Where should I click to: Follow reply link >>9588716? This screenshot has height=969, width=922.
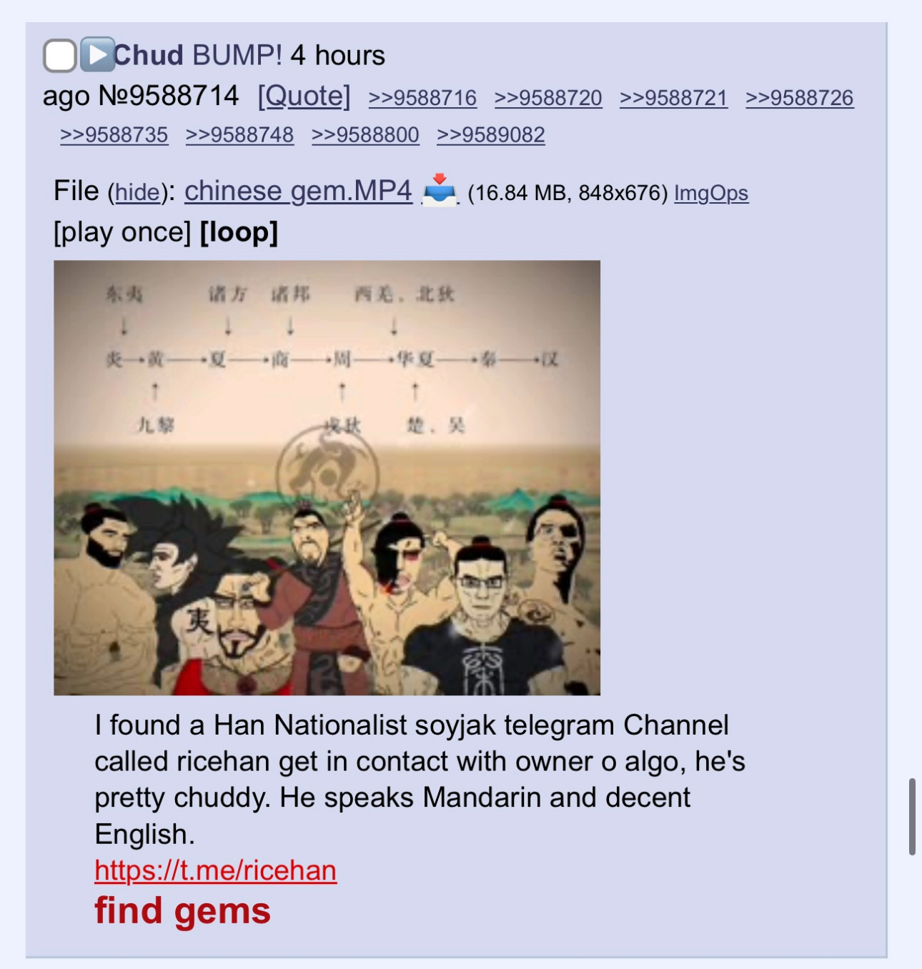pyautogui.click(x=422, y=98)
